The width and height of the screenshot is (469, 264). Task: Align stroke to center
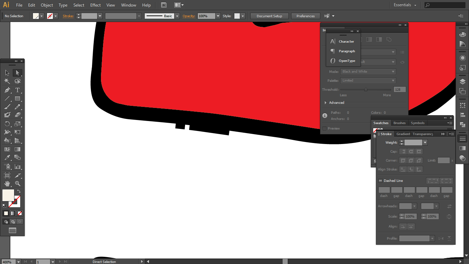click(x=403, y=169)
